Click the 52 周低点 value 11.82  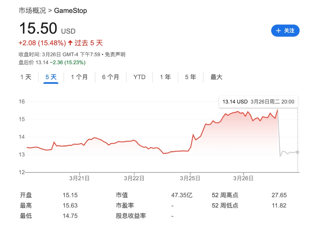point(279,205)
